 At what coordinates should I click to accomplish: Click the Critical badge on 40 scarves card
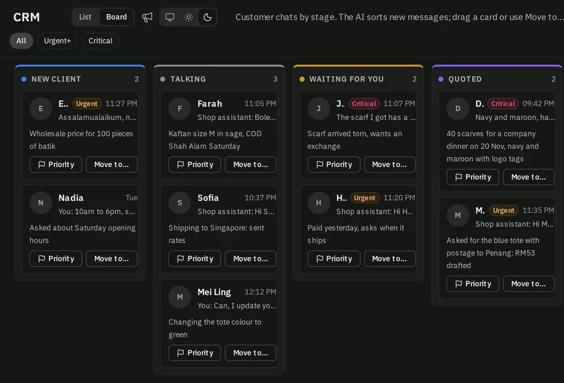pos(503,104)
